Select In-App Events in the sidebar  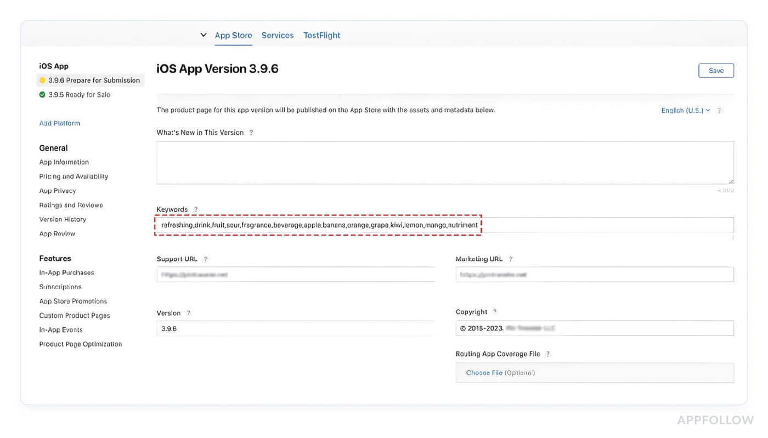(60, 329)
